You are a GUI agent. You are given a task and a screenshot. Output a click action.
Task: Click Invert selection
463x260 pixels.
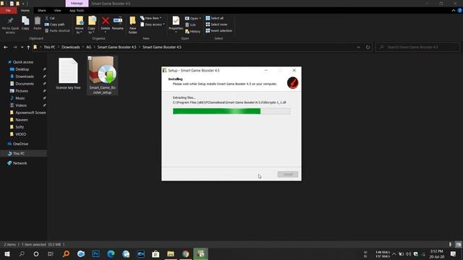click(218, 30)
